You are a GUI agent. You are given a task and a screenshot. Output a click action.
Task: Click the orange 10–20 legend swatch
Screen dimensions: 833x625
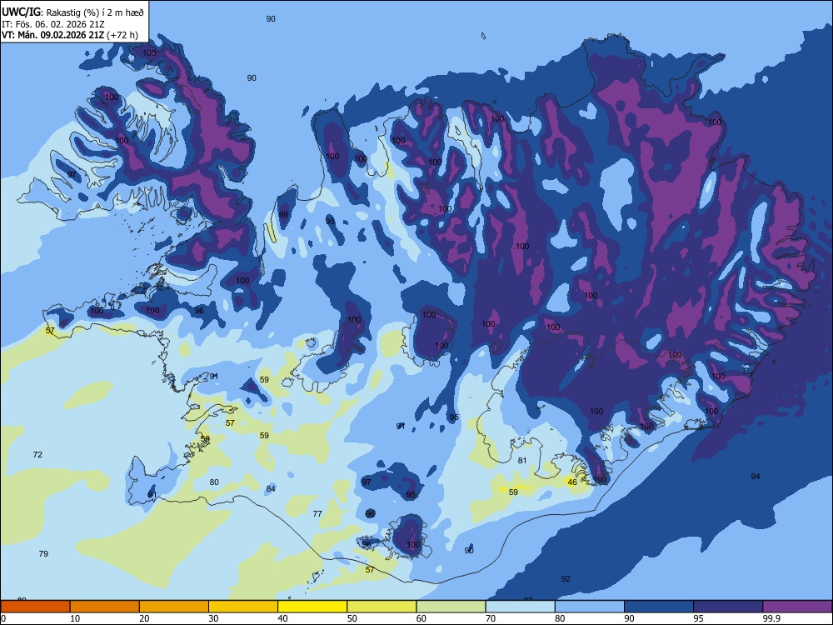(x=105, y=607)
